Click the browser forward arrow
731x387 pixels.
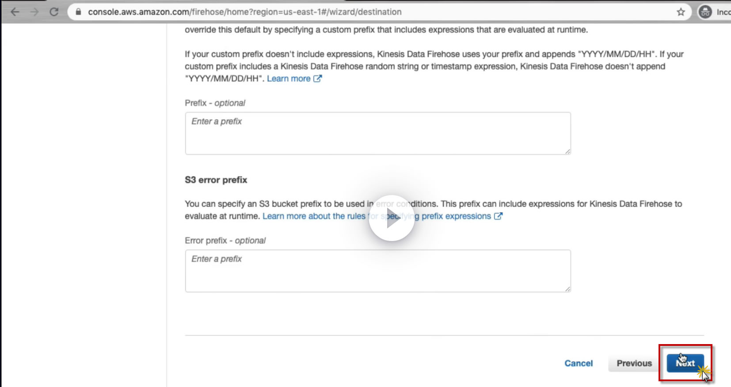(34, 12)
